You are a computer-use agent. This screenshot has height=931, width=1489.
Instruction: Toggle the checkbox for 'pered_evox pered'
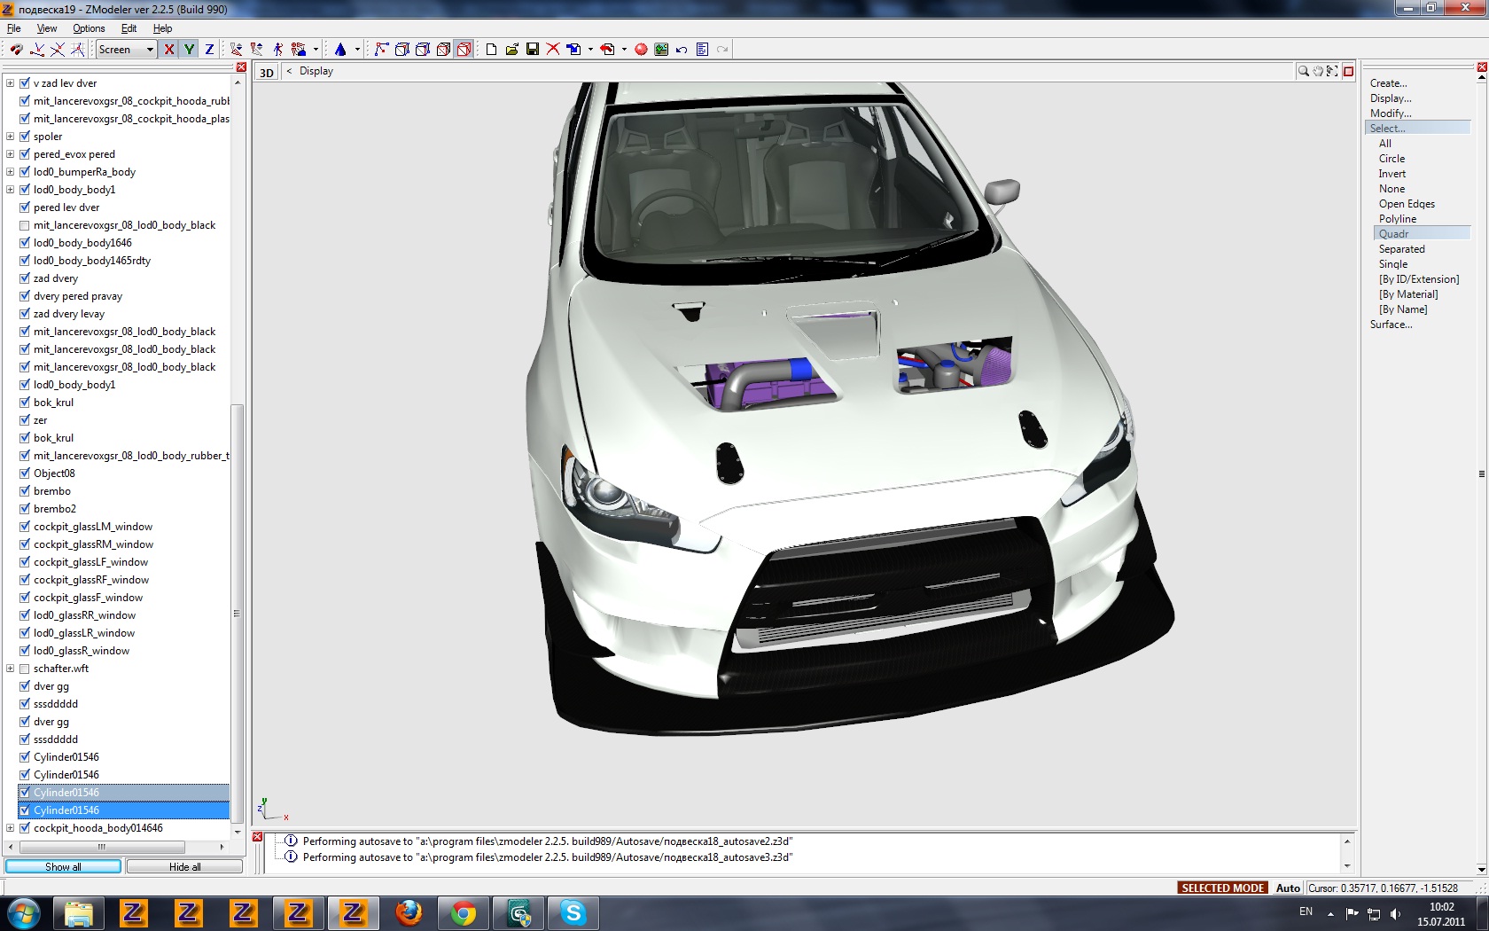click(x=25, y=154)
